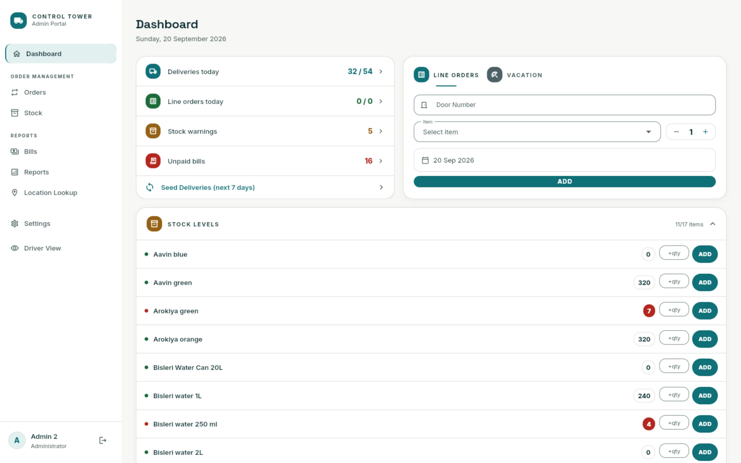Click the Unpaid bills red icon

(153, 161)
